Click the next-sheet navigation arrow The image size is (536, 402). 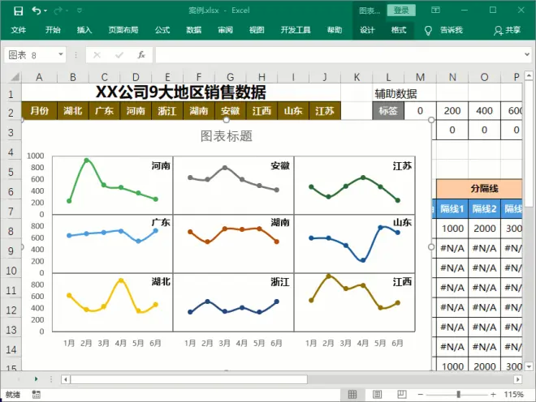tap(36, 378)
